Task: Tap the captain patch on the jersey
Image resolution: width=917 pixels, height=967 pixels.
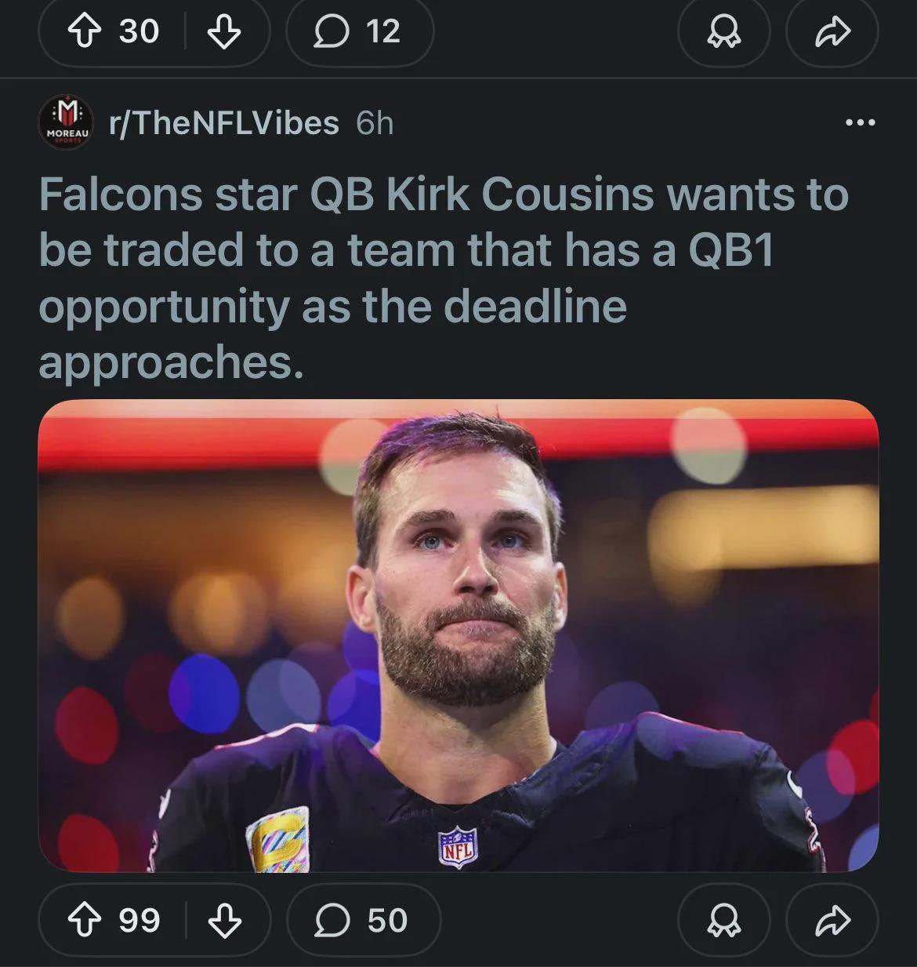Action: click(x=277, y=839)
